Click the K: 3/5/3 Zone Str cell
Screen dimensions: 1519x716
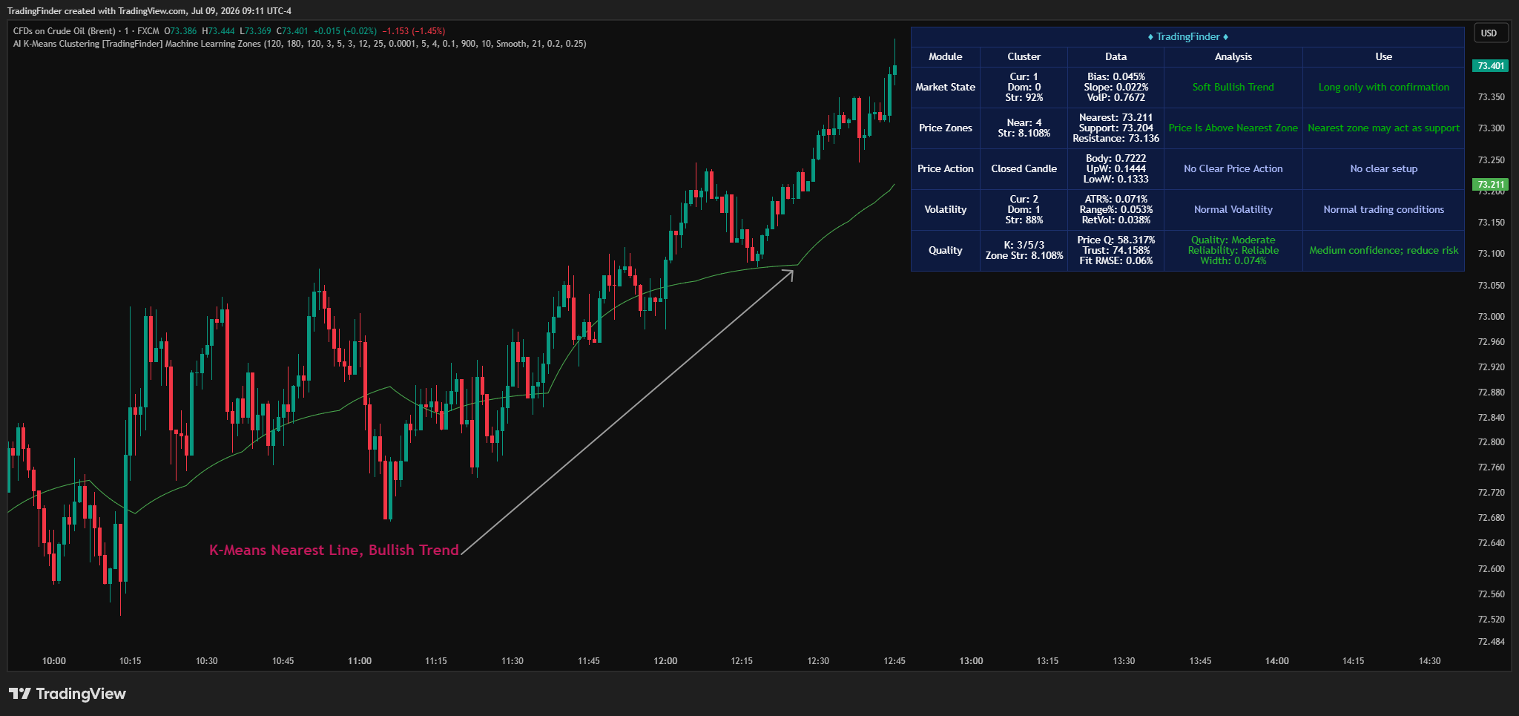coord(1024,250)
